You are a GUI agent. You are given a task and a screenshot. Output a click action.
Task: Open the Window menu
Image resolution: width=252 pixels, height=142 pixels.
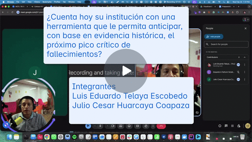point(71,2)
